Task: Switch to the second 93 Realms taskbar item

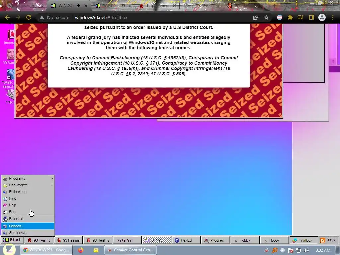Action: click(68, 240)
